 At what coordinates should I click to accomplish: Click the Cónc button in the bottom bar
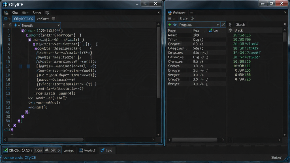39,151
